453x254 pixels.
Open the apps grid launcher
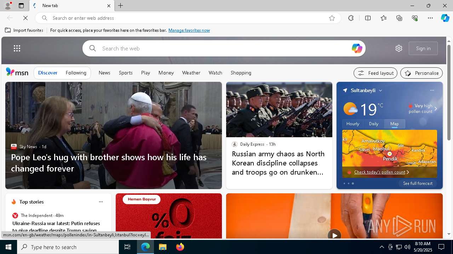[x=17, y=48]
